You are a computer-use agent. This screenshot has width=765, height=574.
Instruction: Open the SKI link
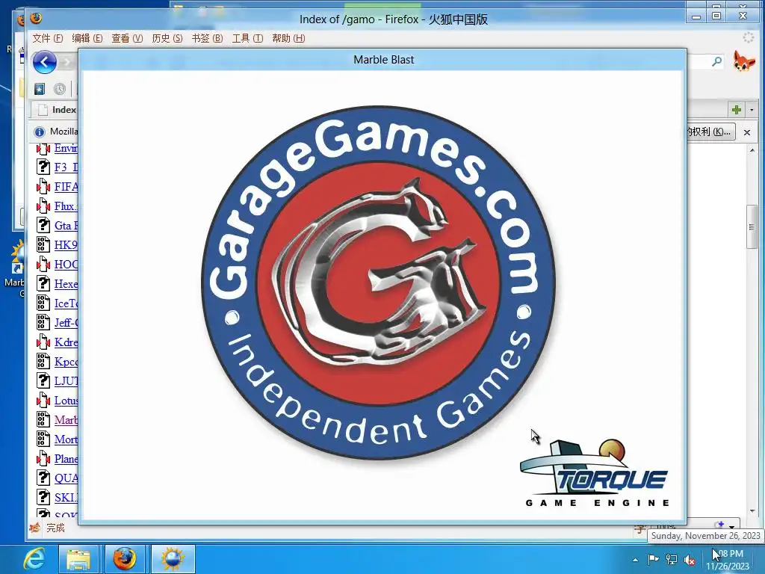tap(66, 497)
